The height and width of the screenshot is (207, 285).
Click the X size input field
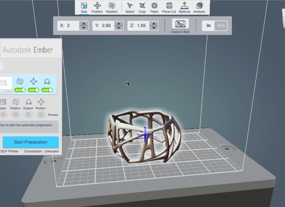[68, 25]
